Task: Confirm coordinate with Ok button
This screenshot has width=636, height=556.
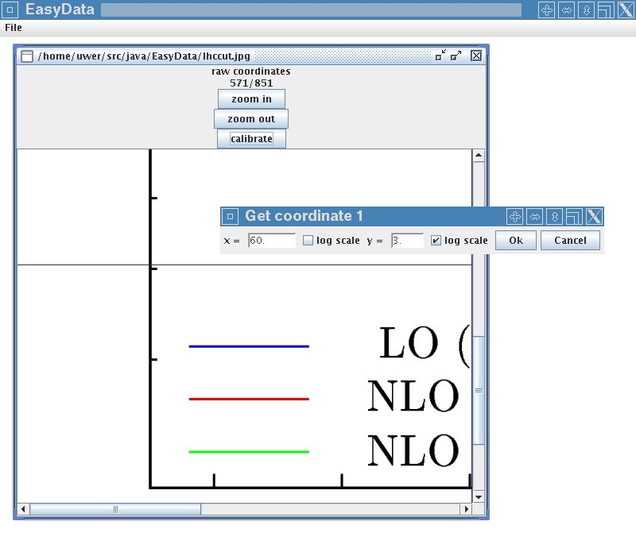Action: [516, 241]
